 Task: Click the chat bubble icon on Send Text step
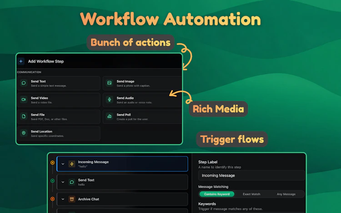coord(72,182)
